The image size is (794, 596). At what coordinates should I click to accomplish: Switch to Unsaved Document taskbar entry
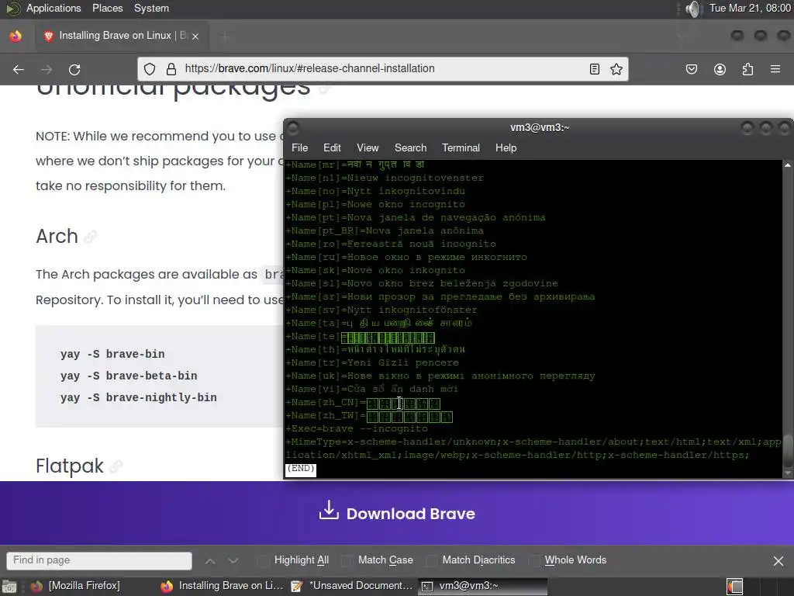point(353,586)
